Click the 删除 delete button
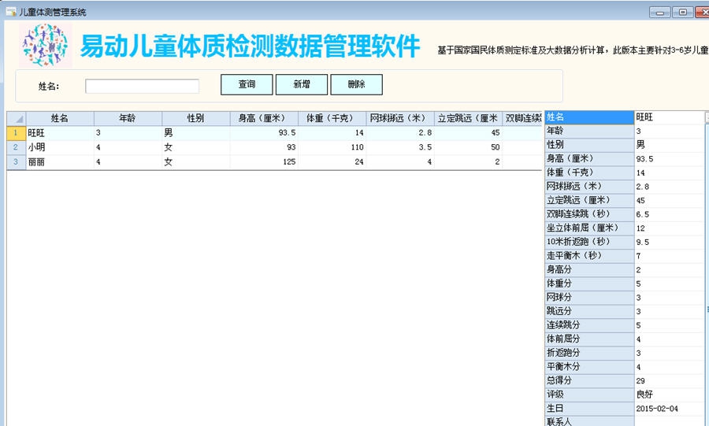The width and height of the screenshot is (709, 426). click(356, 84)
